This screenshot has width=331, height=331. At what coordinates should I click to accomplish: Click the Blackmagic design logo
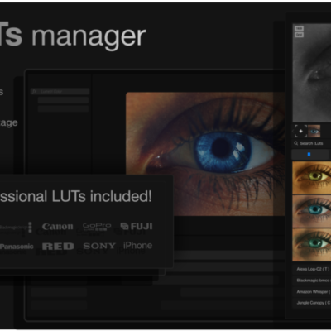16,227
